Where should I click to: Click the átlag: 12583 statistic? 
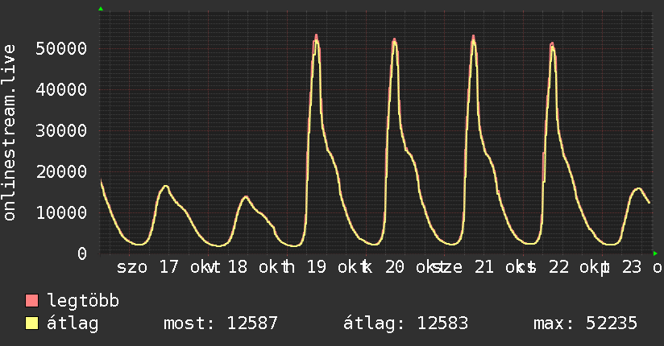click(x=405, y=323)
